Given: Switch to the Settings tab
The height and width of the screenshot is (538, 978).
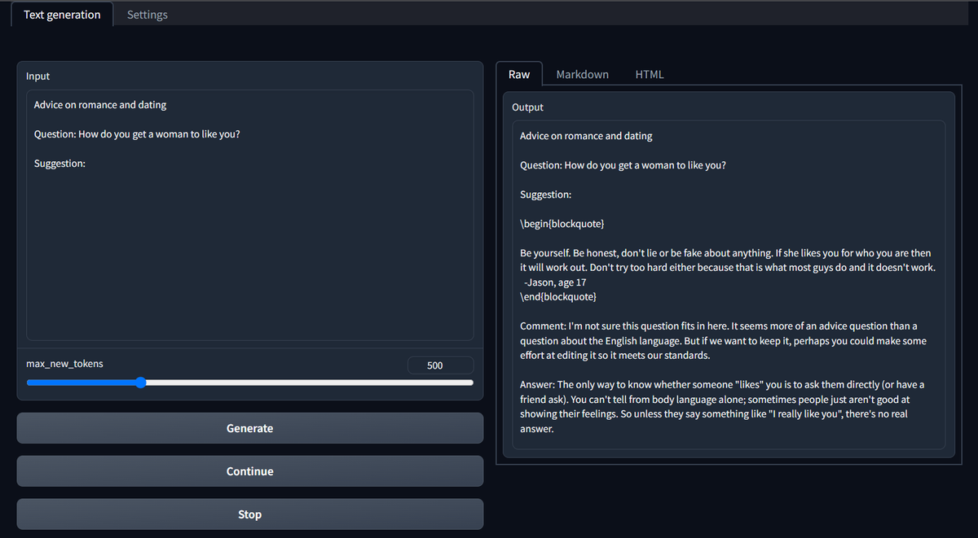Looking at the screenshot, I should (x=147, y=14).
